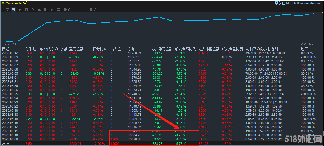Open the 账户 account tab
The width and height of the screenshot is (324, 146).
coord(67,10)
